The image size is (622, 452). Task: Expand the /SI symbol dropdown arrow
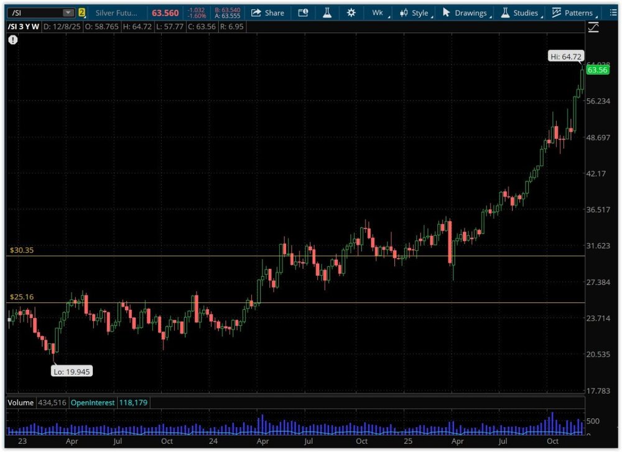click(x=68, y=13)
